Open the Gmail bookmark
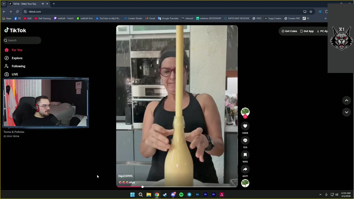 pyautogui.click(x=150, y=19)
